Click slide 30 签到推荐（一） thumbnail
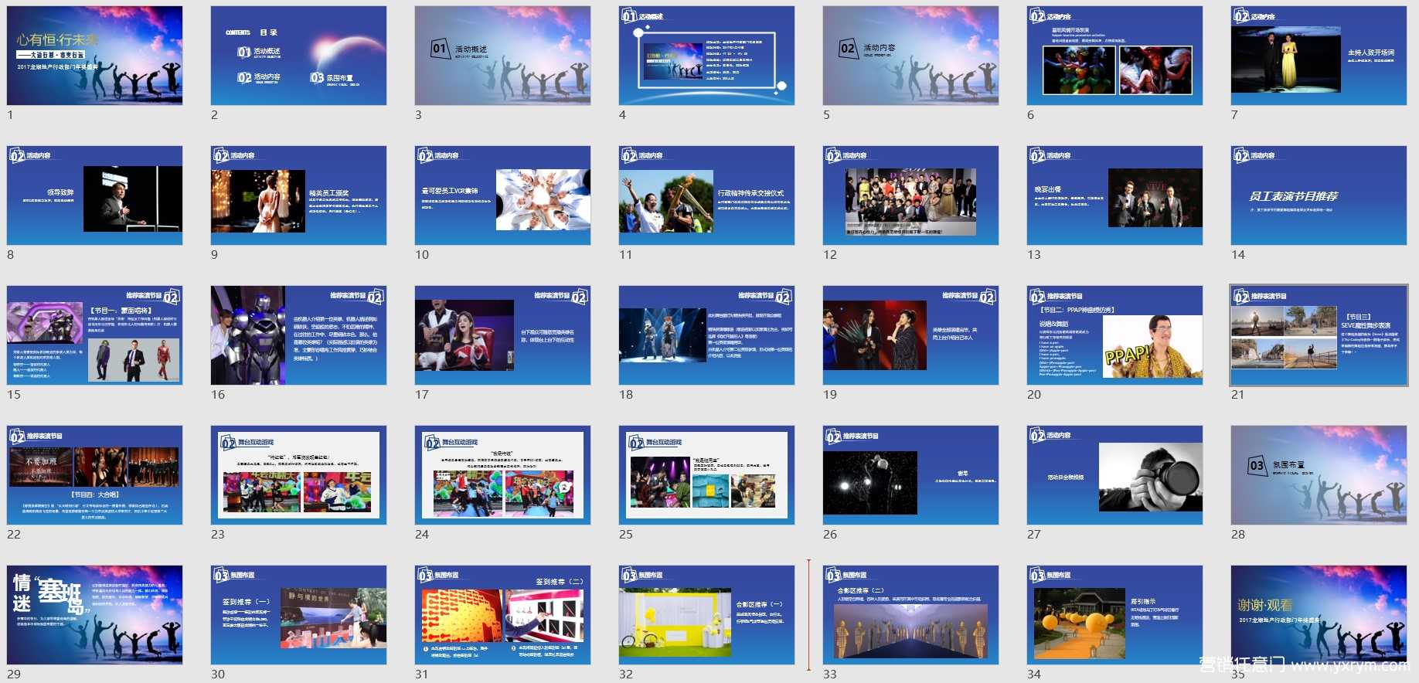This screenshot has width=1419, height=683. click(x=299, y=615)
